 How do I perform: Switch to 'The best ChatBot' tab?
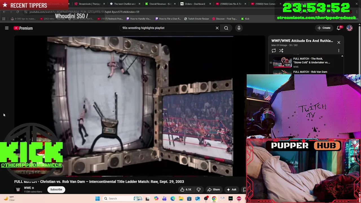124,4
